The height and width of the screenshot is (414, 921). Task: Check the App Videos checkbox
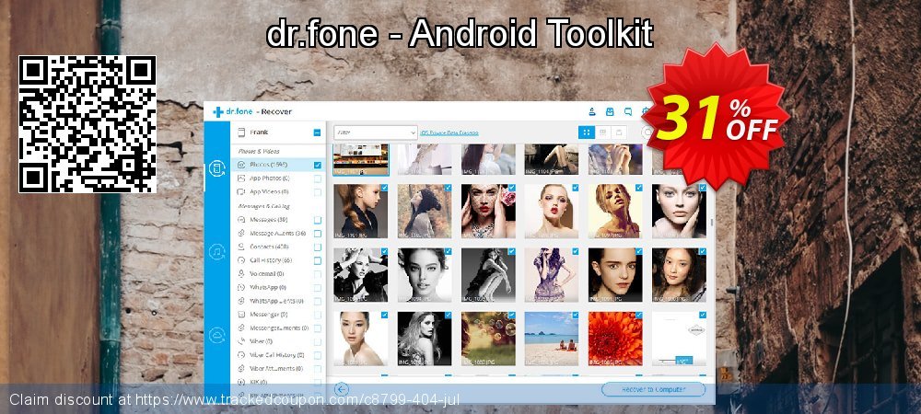(x=317, y=191)
